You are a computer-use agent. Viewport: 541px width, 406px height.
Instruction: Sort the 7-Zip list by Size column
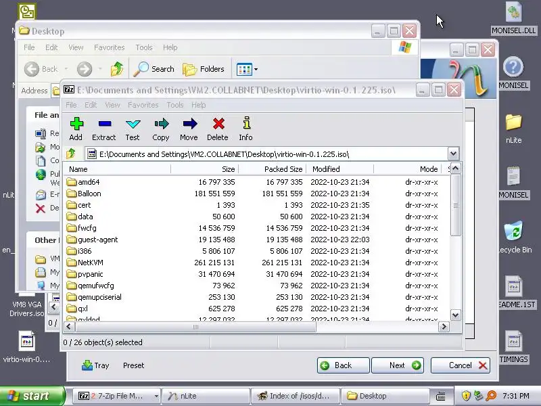[x=205, y=169]
